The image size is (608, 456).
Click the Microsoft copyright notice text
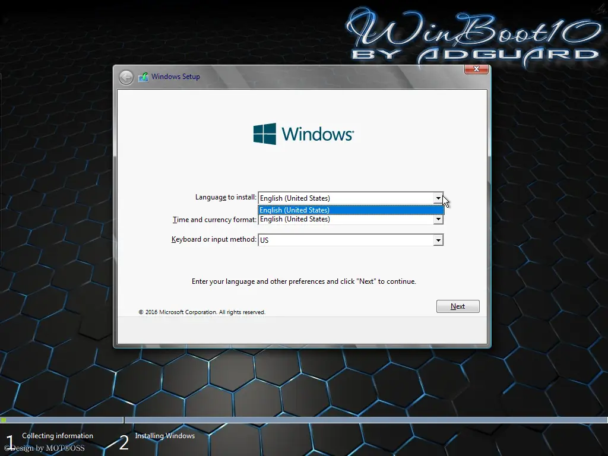coord(202,312)
